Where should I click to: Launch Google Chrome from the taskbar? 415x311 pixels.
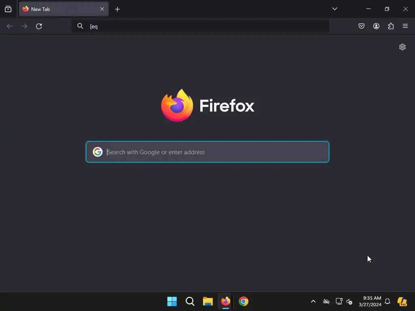pos(244,301)
